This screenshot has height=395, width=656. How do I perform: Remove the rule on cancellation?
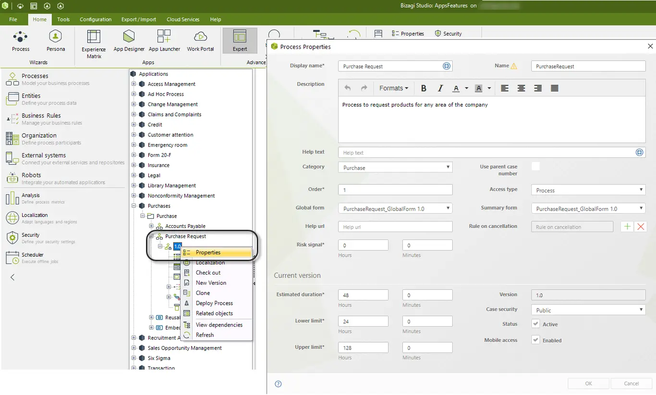641,227
